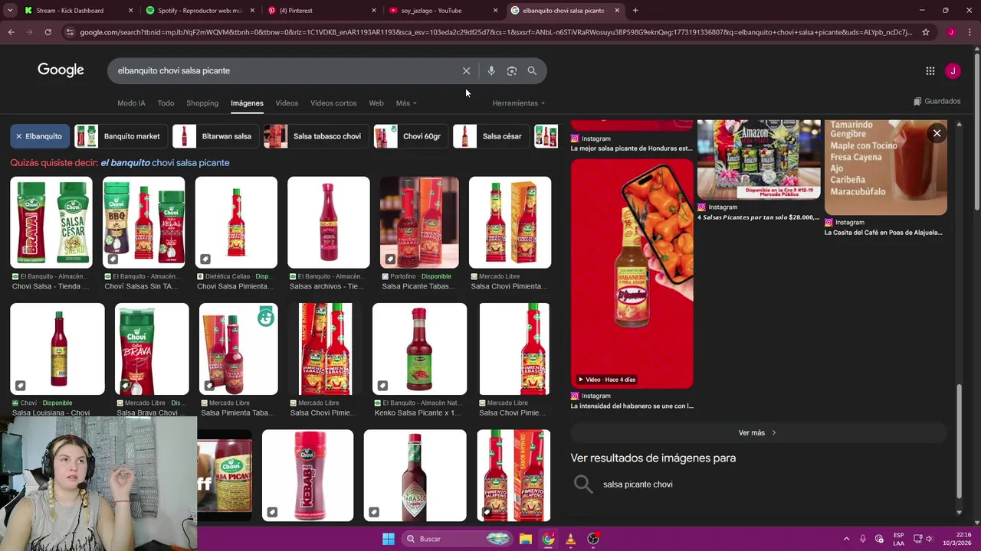981x551 pixels.
Task: Expand the Más search menu
Action: [406, 103]
